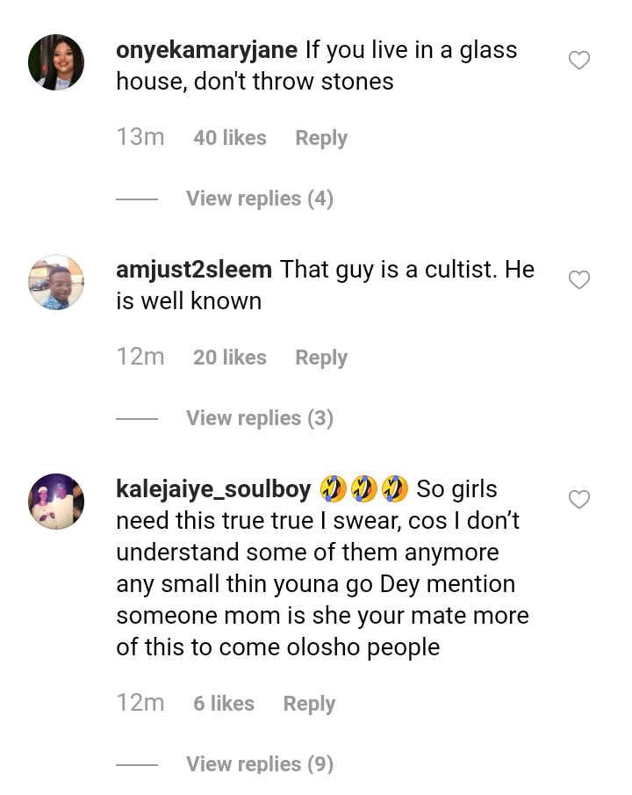The width and height of the screenshot is (632, 795).
Task: Heart kalejaiye_soulboy's comment
Action: click(x=578, y=500)
